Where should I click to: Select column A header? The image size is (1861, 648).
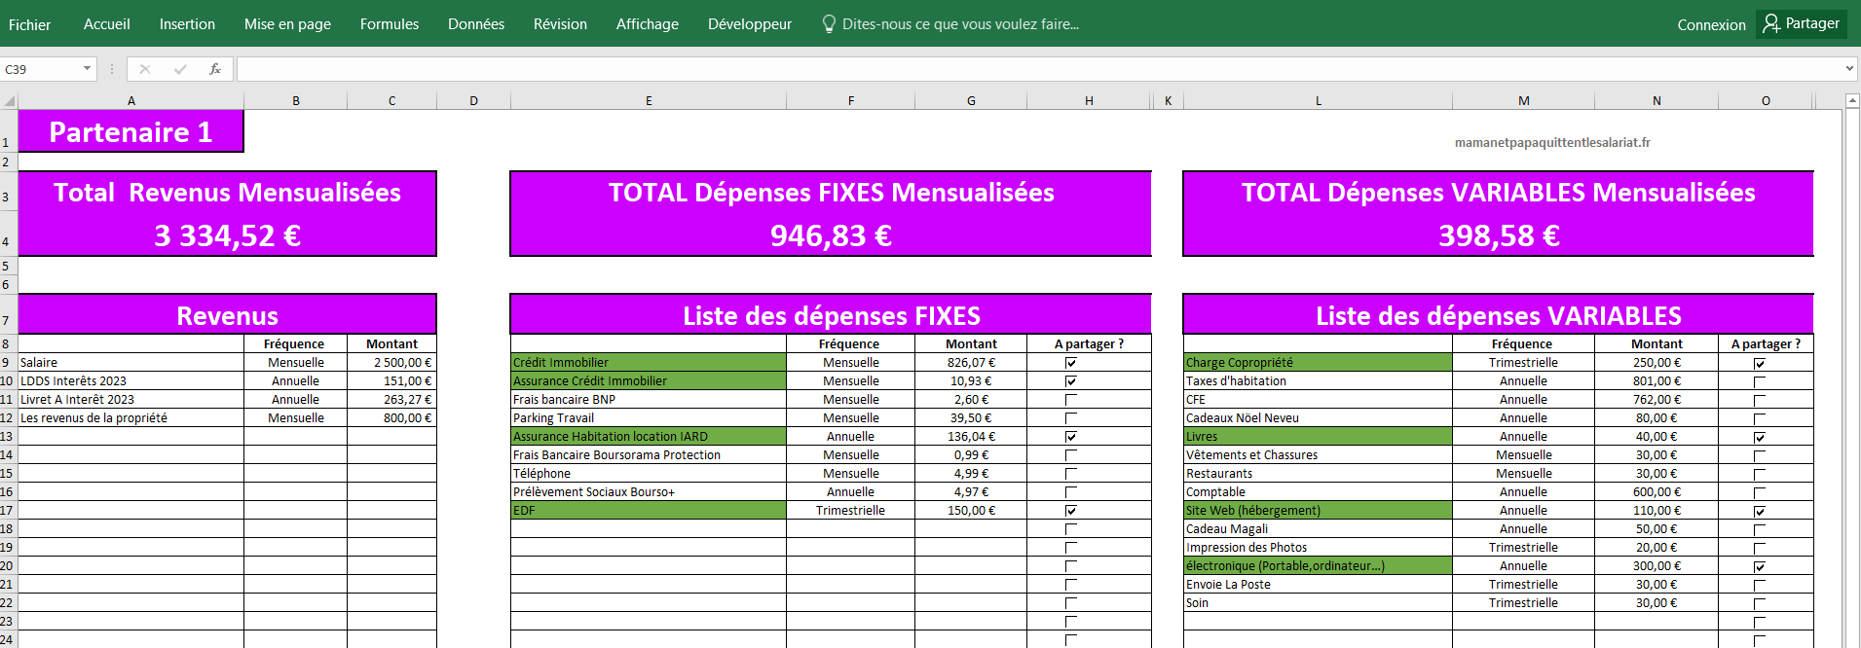pyautogui.click(x=131, y=100)
